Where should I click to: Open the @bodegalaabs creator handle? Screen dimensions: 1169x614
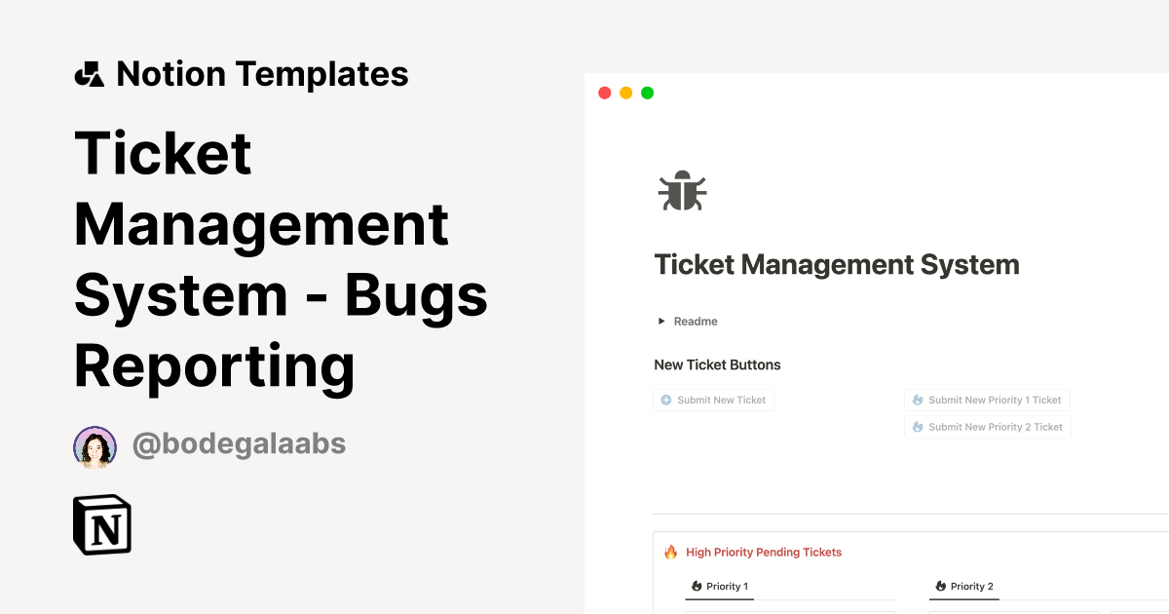coord(239,444)
